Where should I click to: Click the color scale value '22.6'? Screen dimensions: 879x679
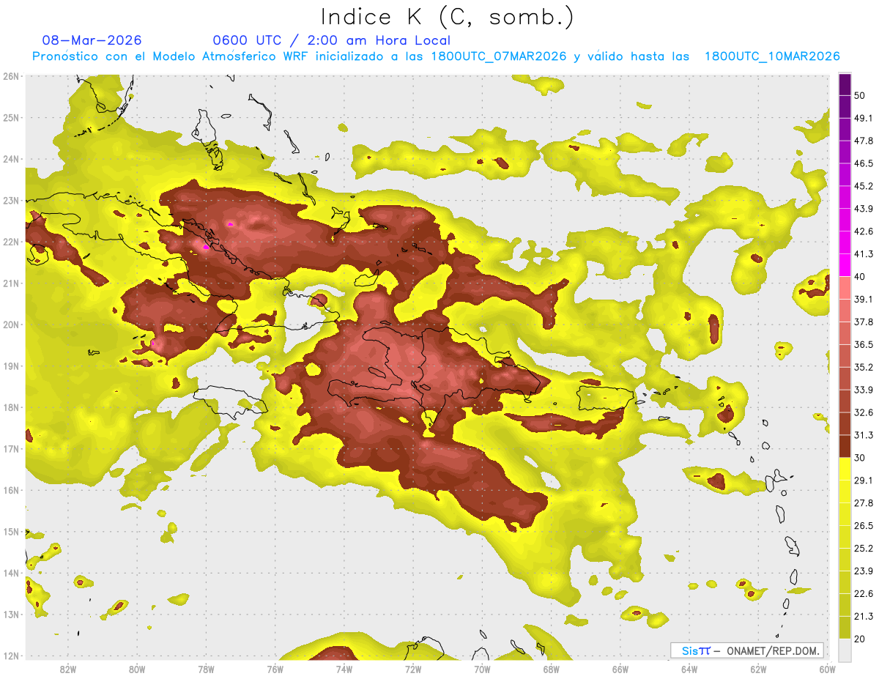864,593
